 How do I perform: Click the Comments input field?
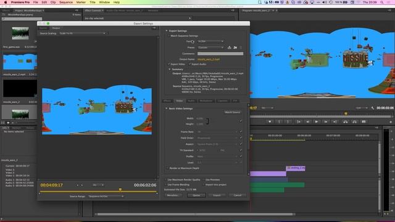tap(220, 54)
